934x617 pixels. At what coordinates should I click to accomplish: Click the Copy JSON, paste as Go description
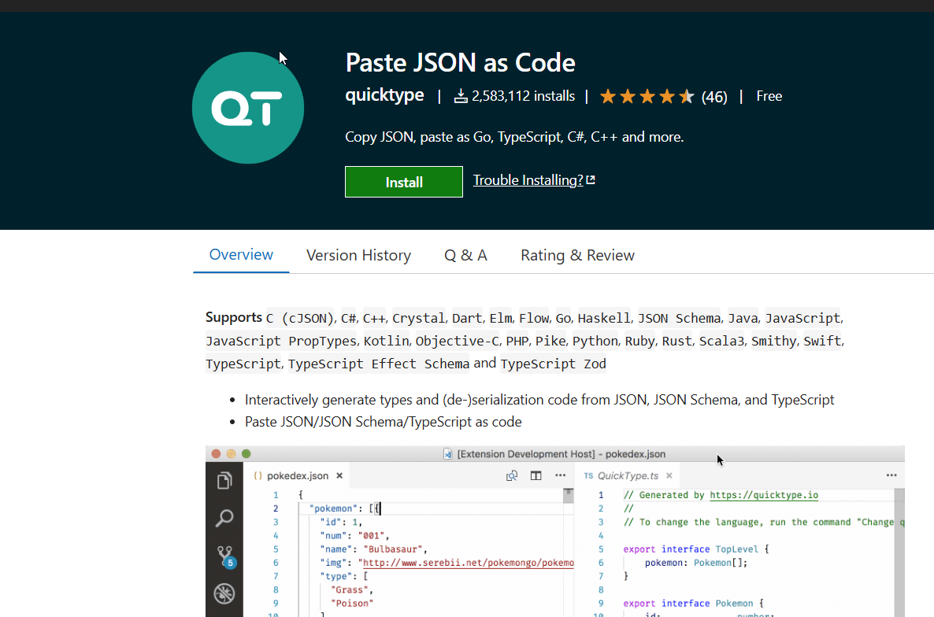pos(514,137)
